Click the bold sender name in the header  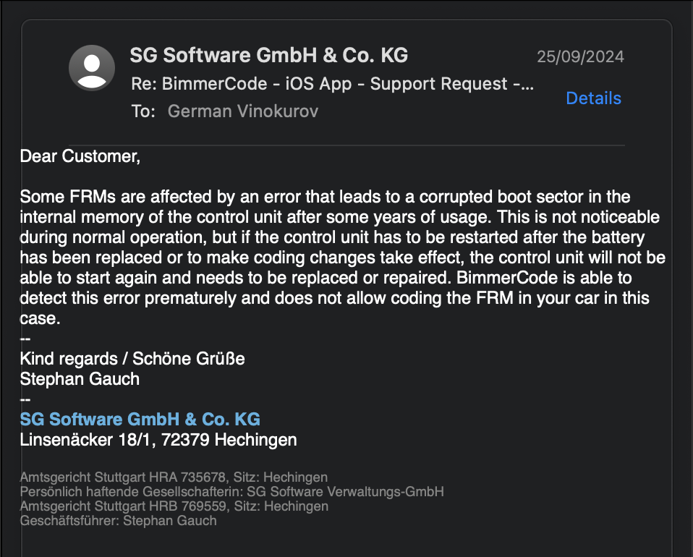point(268,55)
